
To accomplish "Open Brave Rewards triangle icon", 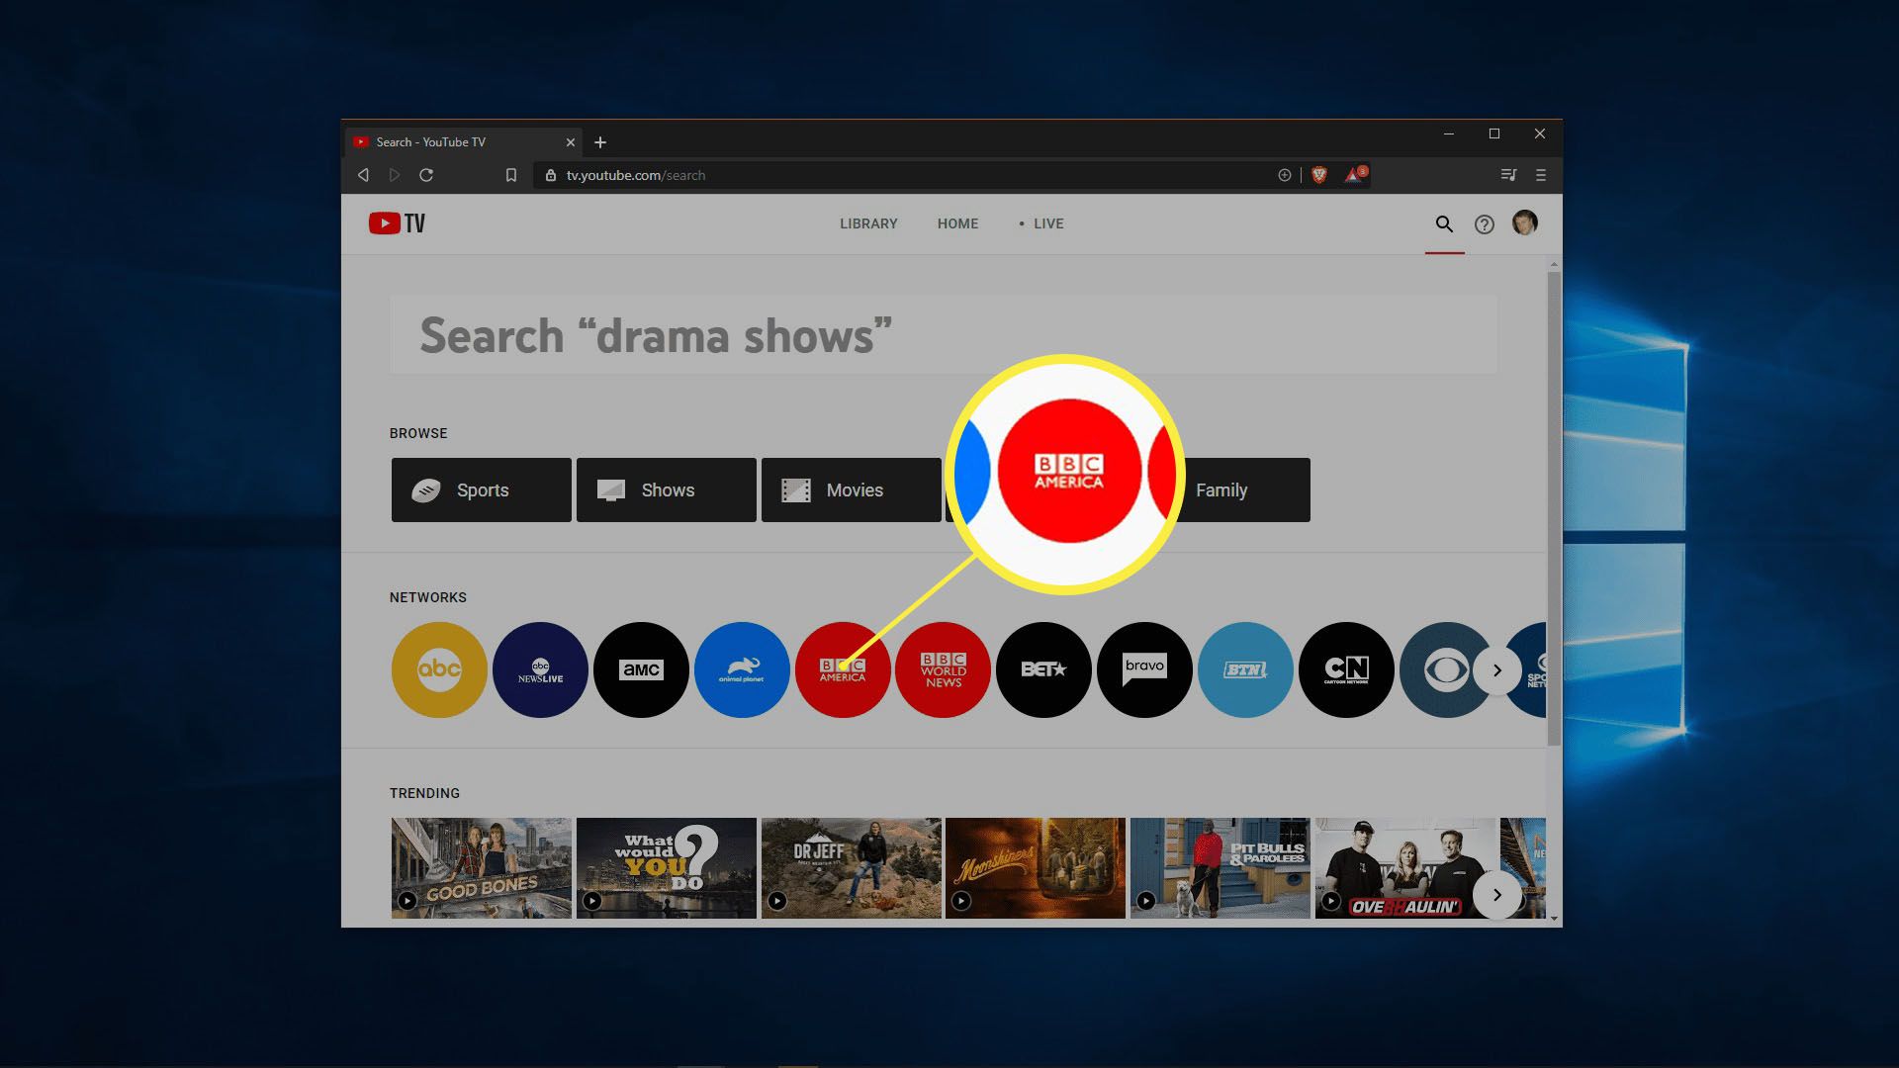I will tap(1354, 175).
